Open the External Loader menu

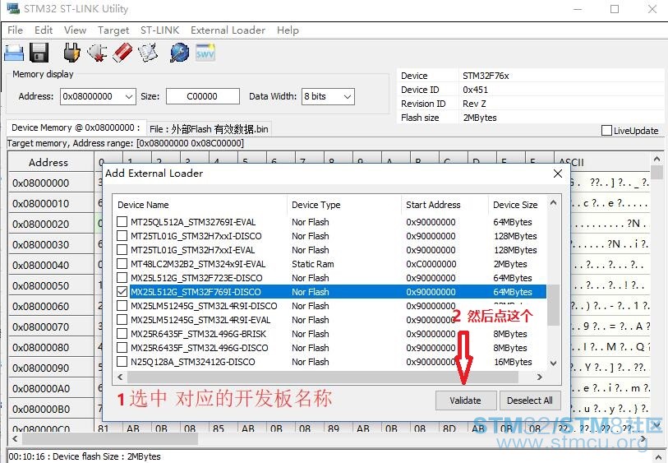coord(228,30)
